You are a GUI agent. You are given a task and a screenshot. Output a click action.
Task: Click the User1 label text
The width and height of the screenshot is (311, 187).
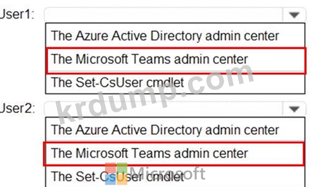(x=17, y=15)
